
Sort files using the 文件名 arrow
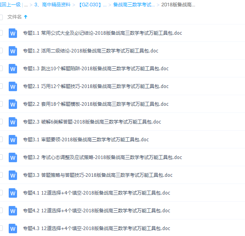(26, 17)
